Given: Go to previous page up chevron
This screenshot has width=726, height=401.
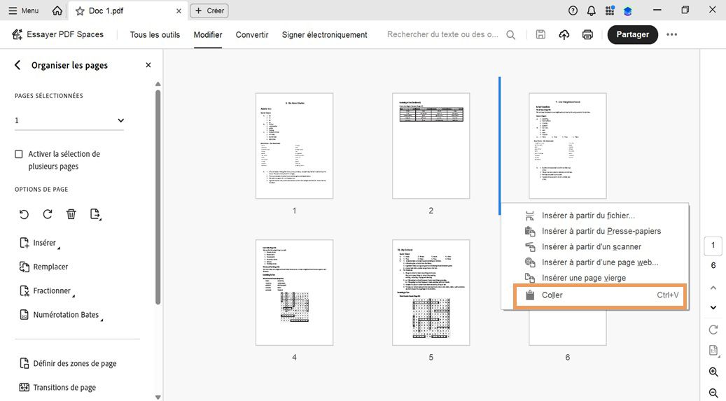Looking at the screenshot, I should [x=713, y=288].
